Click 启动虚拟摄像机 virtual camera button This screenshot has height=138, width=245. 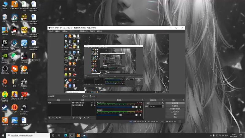[x=175, y=109]
